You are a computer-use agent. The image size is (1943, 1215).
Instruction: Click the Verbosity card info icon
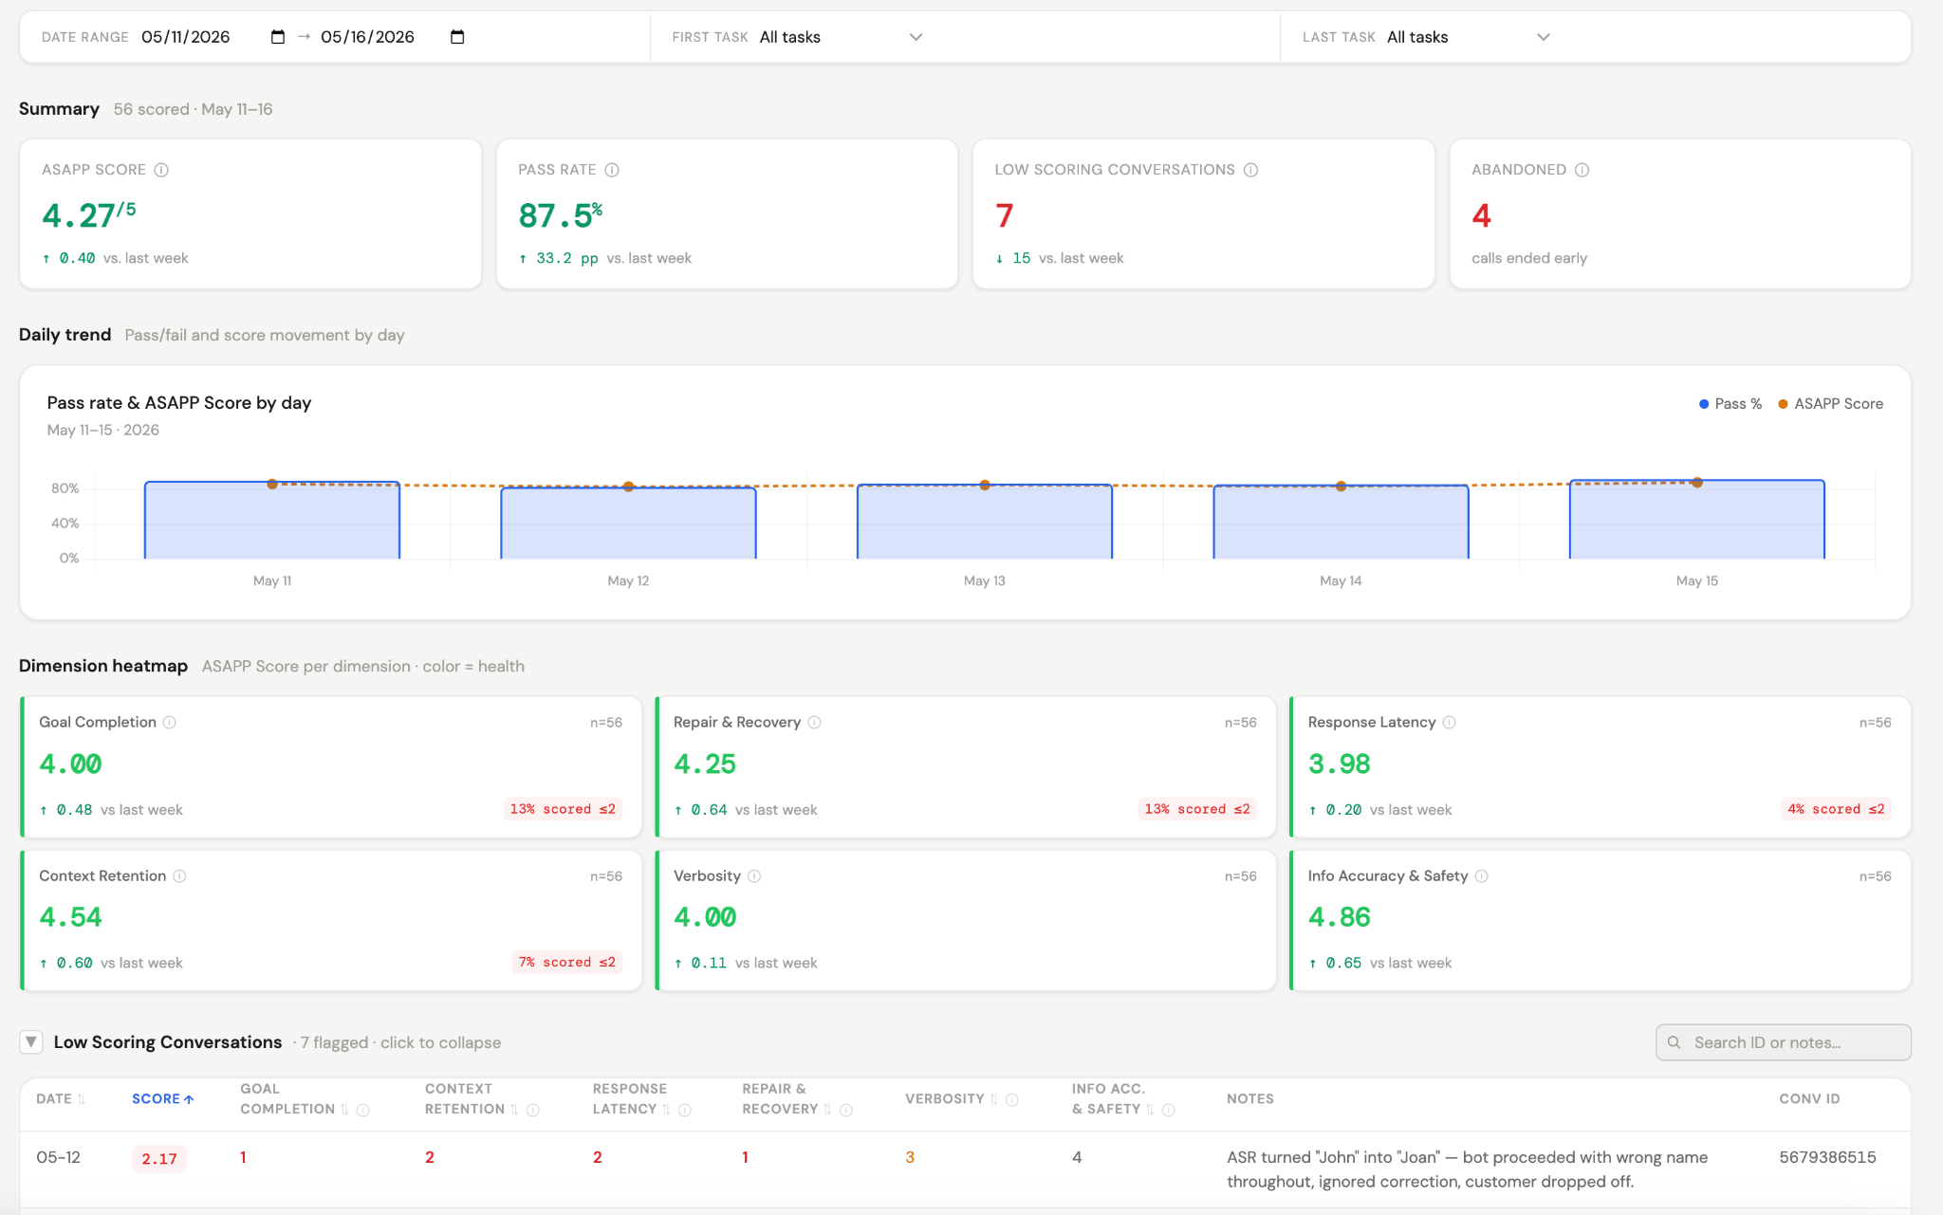(754, 876)
